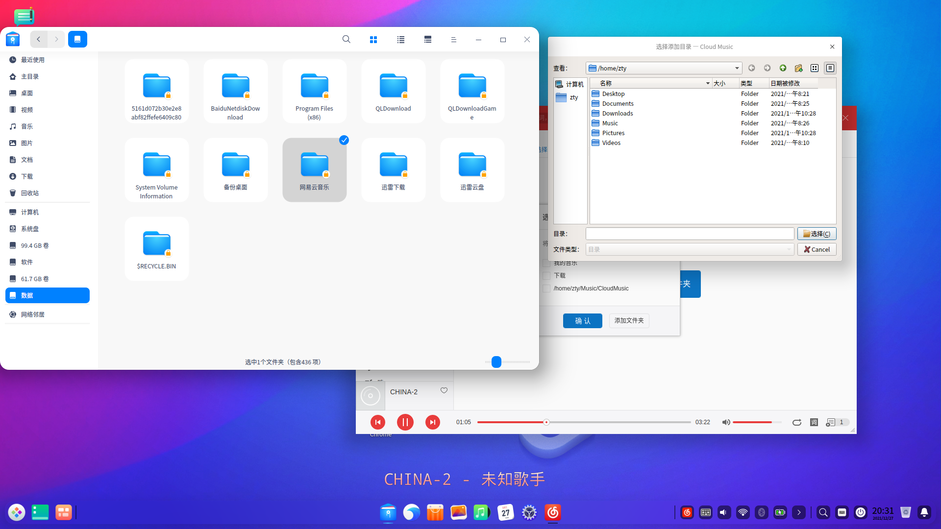Click the search icon in file manager
941x529 pixels.
[x=346, y=39]
